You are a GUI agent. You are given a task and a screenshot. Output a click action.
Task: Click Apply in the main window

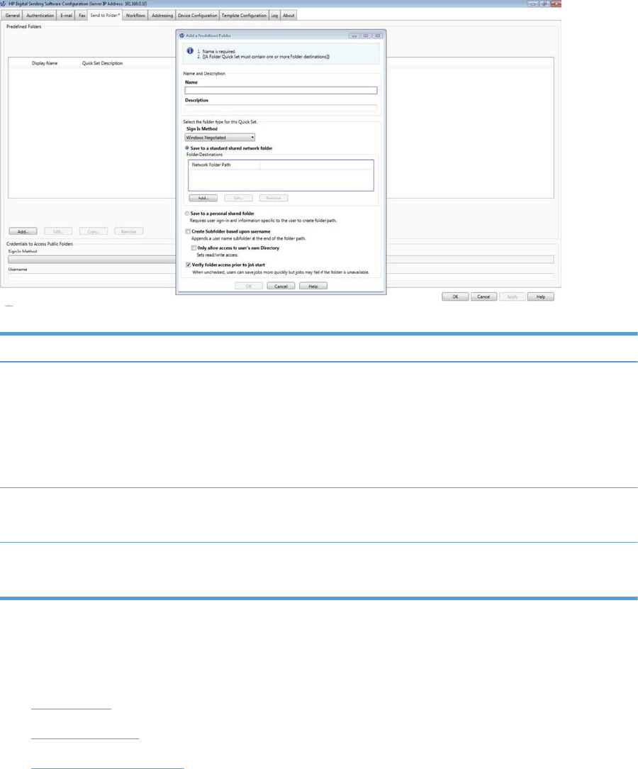(x=512, y=297)
